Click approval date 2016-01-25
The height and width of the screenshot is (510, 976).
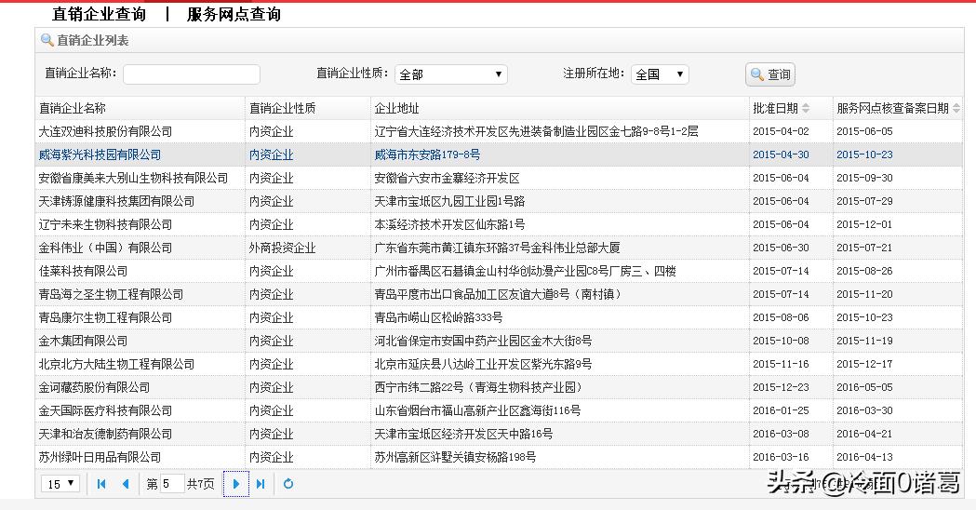[x=781, y=410]
